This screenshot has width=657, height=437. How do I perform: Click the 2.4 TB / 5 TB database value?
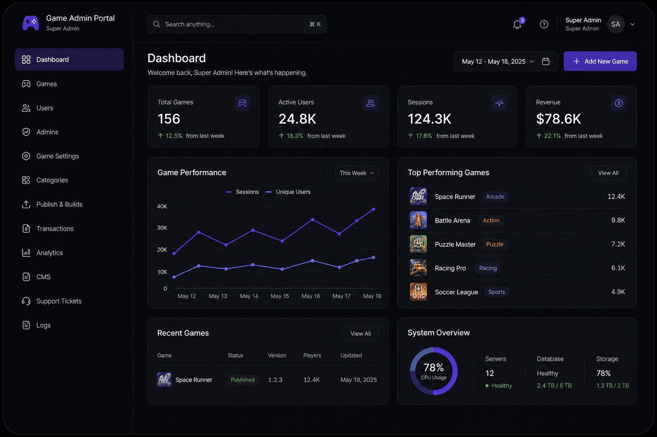(x=554, y=386)
